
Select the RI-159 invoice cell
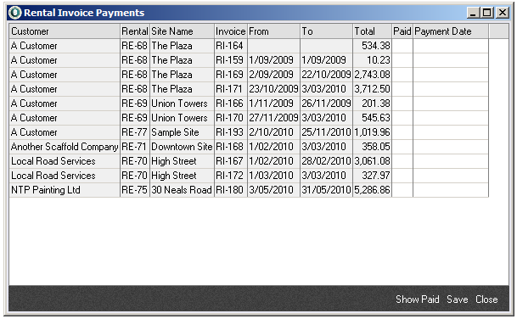(x=231, y=60)
